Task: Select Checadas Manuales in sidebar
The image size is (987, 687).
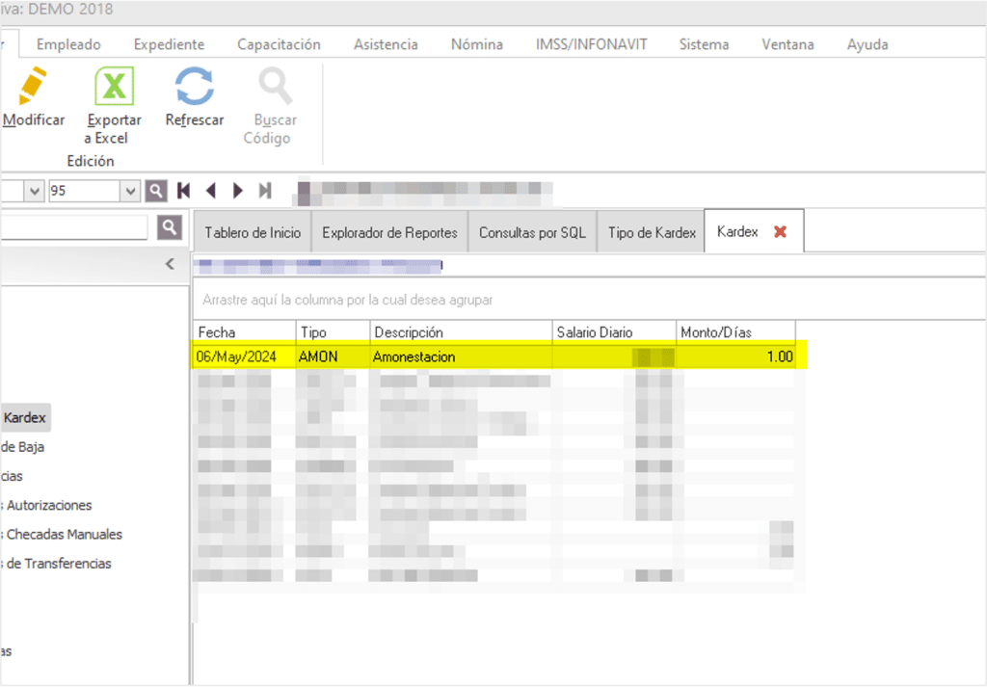Action: point(64,534)
